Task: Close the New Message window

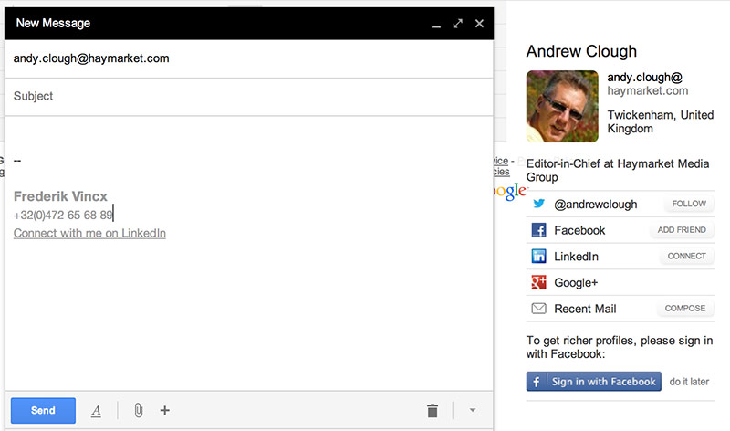Action: (480, 24)
